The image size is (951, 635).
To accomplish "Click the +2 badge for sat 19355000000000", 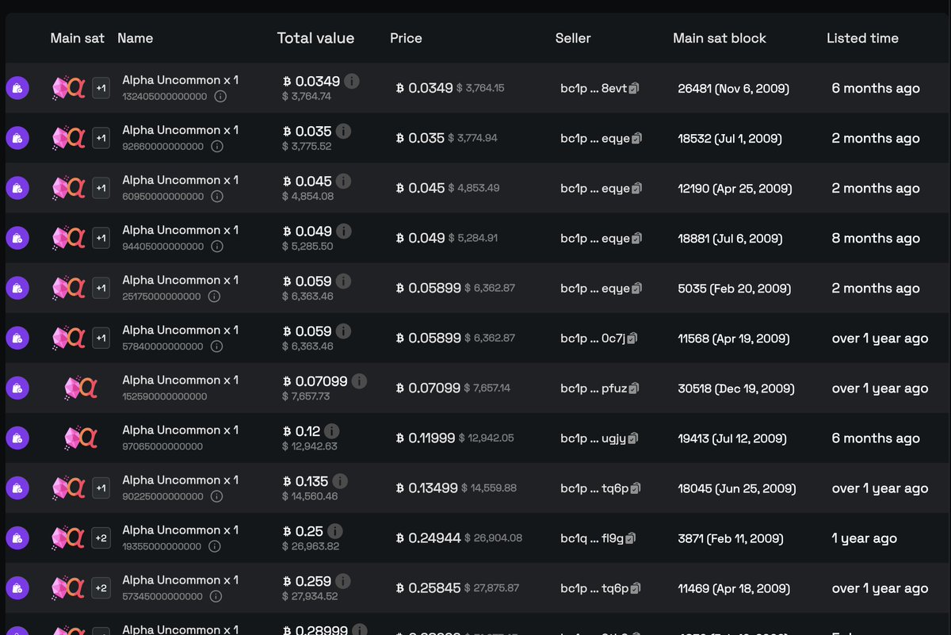I will coord(101,538).
